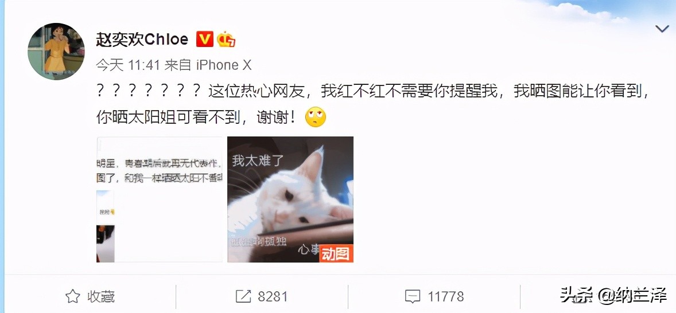Click the repost share icon
Viewport: 676px width, 313px height.
[x=243, y=296]
